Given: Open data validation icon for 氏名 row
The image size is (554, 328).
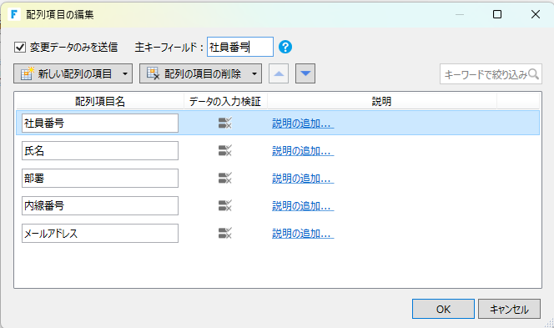Looking at the screenshot, I should (x=225, y=150).
